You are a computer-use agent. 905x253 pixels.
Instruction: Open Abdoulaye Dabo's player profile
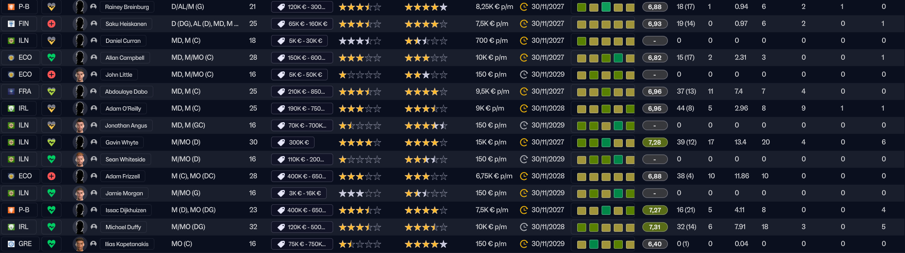[126, 92]
